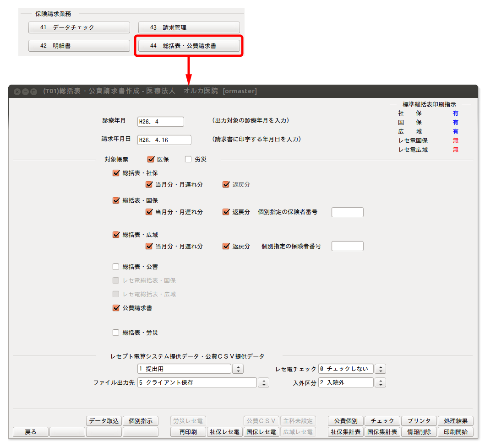Click the 診療年月 input field
The width and height of the screenshot is (485, 446).
point(161,122)
